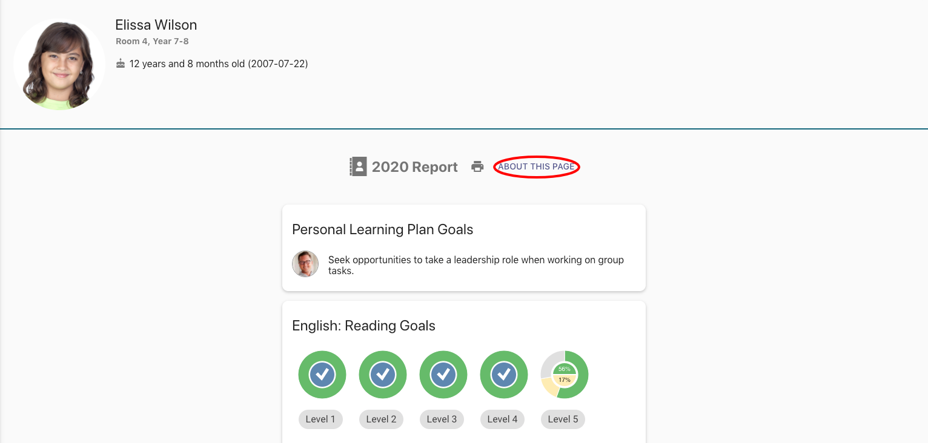Click the birthday cake icon
This screenshot has height=443, width=928.
tap(121, 64)
